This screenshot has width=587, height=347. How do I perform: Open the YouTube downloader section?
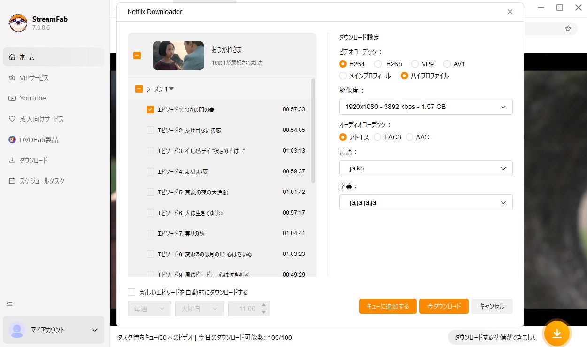coord(33,98)
